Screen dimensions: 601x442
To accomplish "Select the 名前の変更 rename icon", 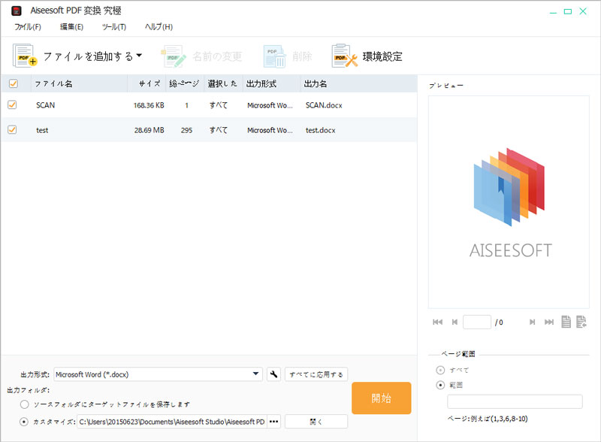I will pos(171,56).
